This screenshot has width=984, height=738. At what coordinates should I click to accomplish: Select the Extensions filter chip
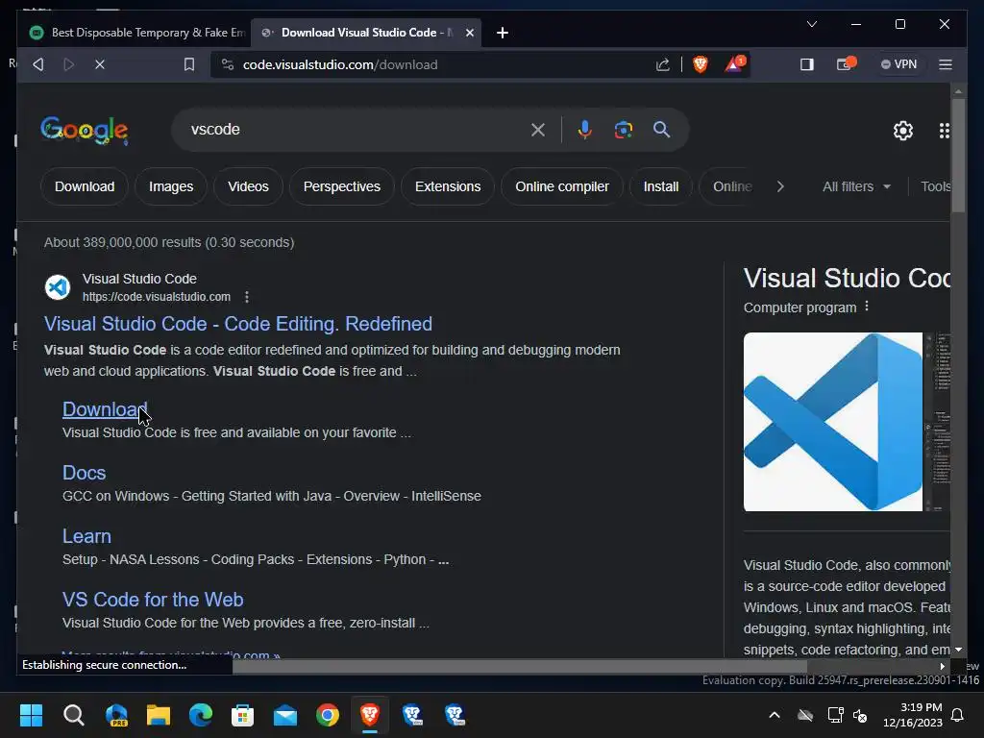tap(448, 186)
